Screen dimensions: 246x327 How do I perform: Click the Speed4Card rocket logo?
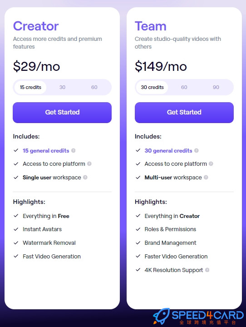tap(162, 316)
